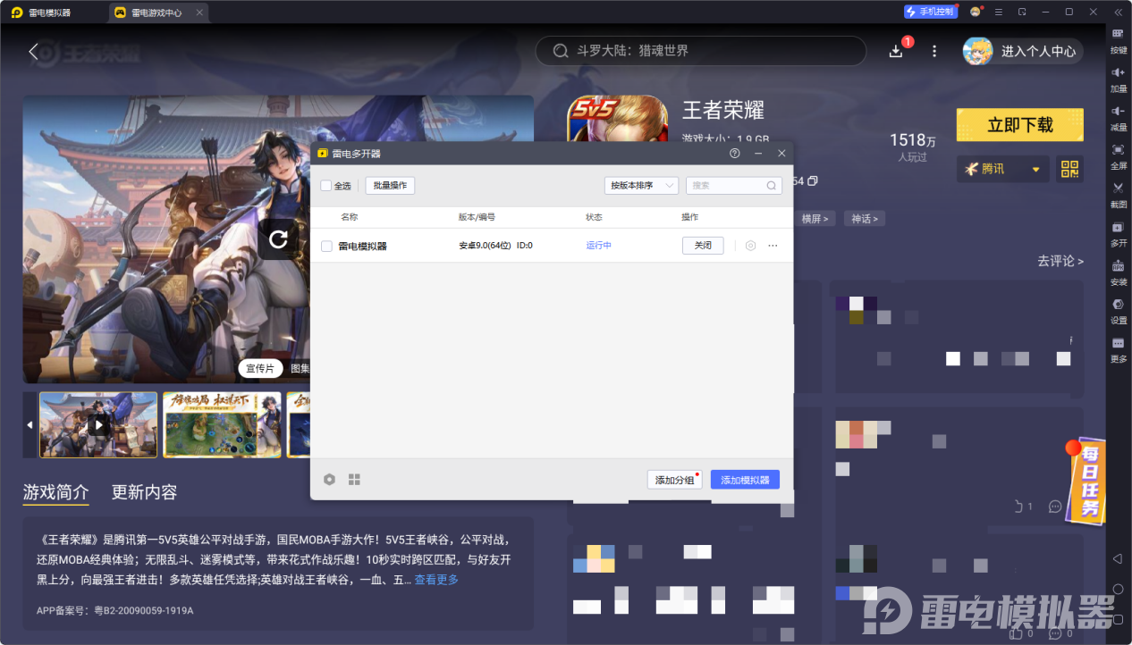Click the comment bubble icon near 每日任务
Image resolution: width=1132 pixels, height=645 pixels.
(1055, 507)
